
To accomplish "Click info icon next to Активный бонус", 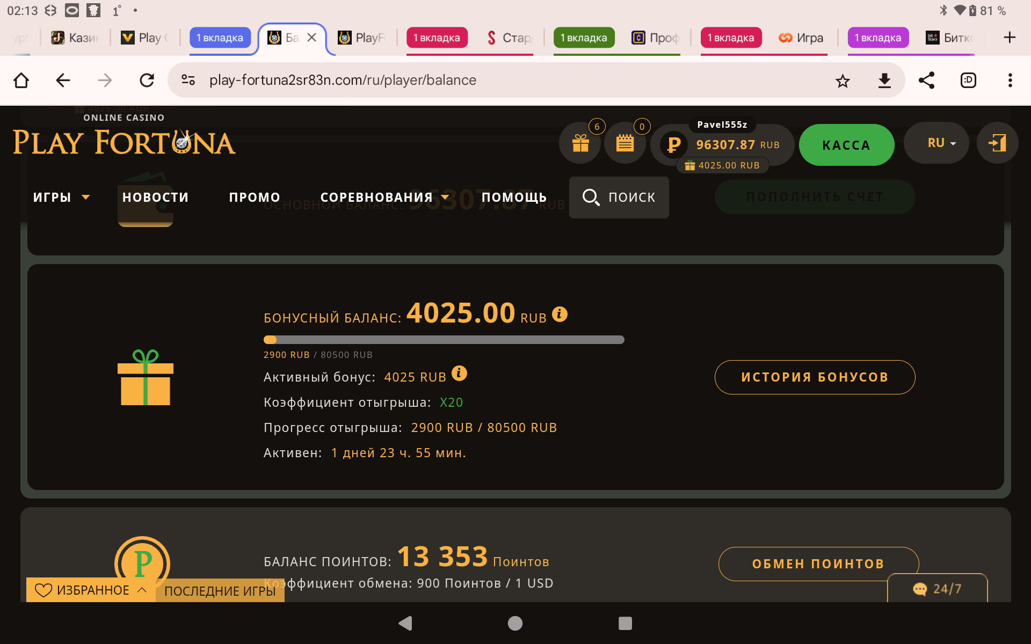I will [459, 373].
